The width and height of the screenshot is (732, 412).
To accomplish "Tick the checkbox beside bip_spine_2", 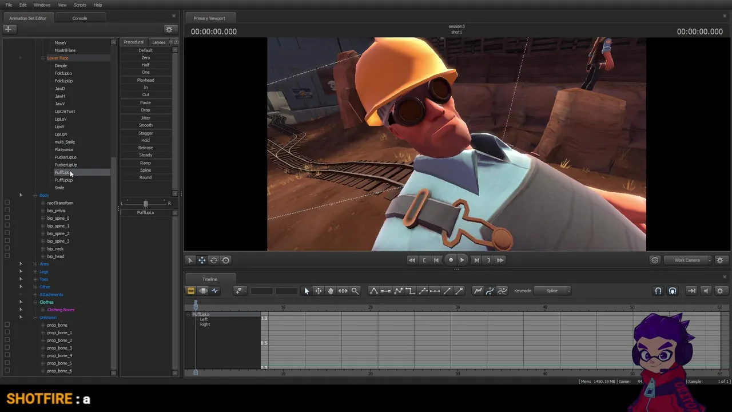I will click(7, 233).
